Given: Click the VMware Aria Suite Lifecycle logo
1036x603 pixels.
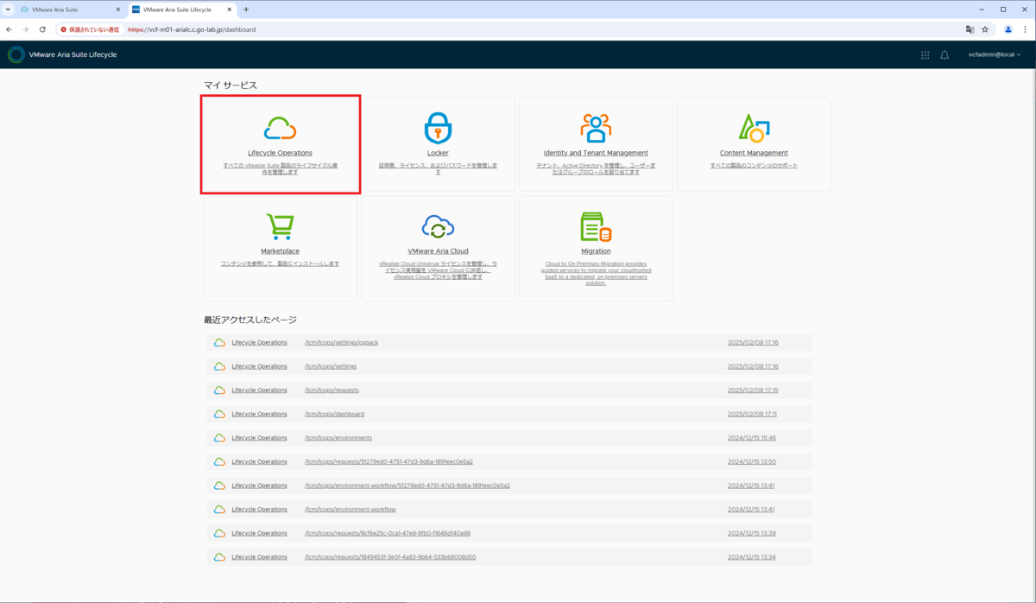Looking at the screenshot, I should [16, 54].
